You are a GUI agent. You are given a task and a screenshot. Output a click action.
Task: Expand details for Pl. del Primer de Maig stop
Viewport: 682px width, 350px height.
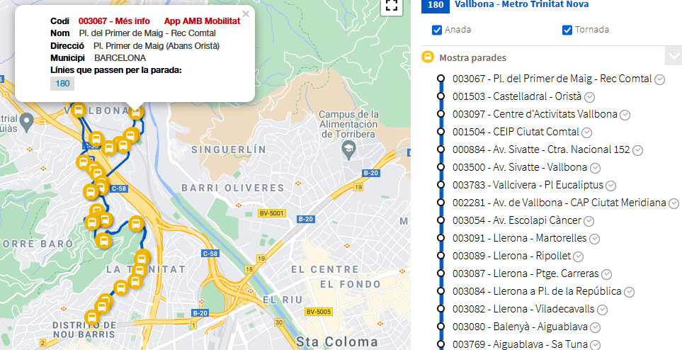(x=660, y=79)
